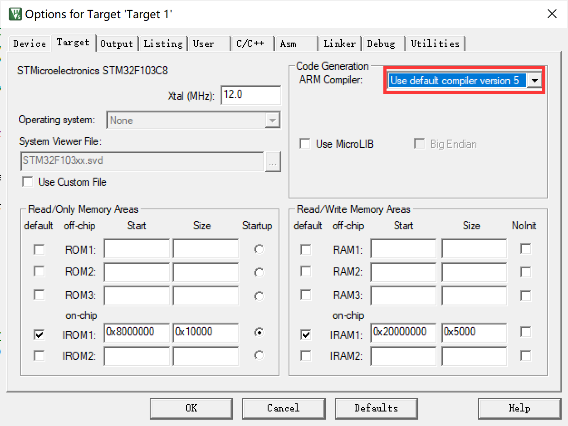Viewport: 568px width, 426px height.
Task: Click the IRAM1 Start field 0x20000000
Action: click(x=403, y=333)
